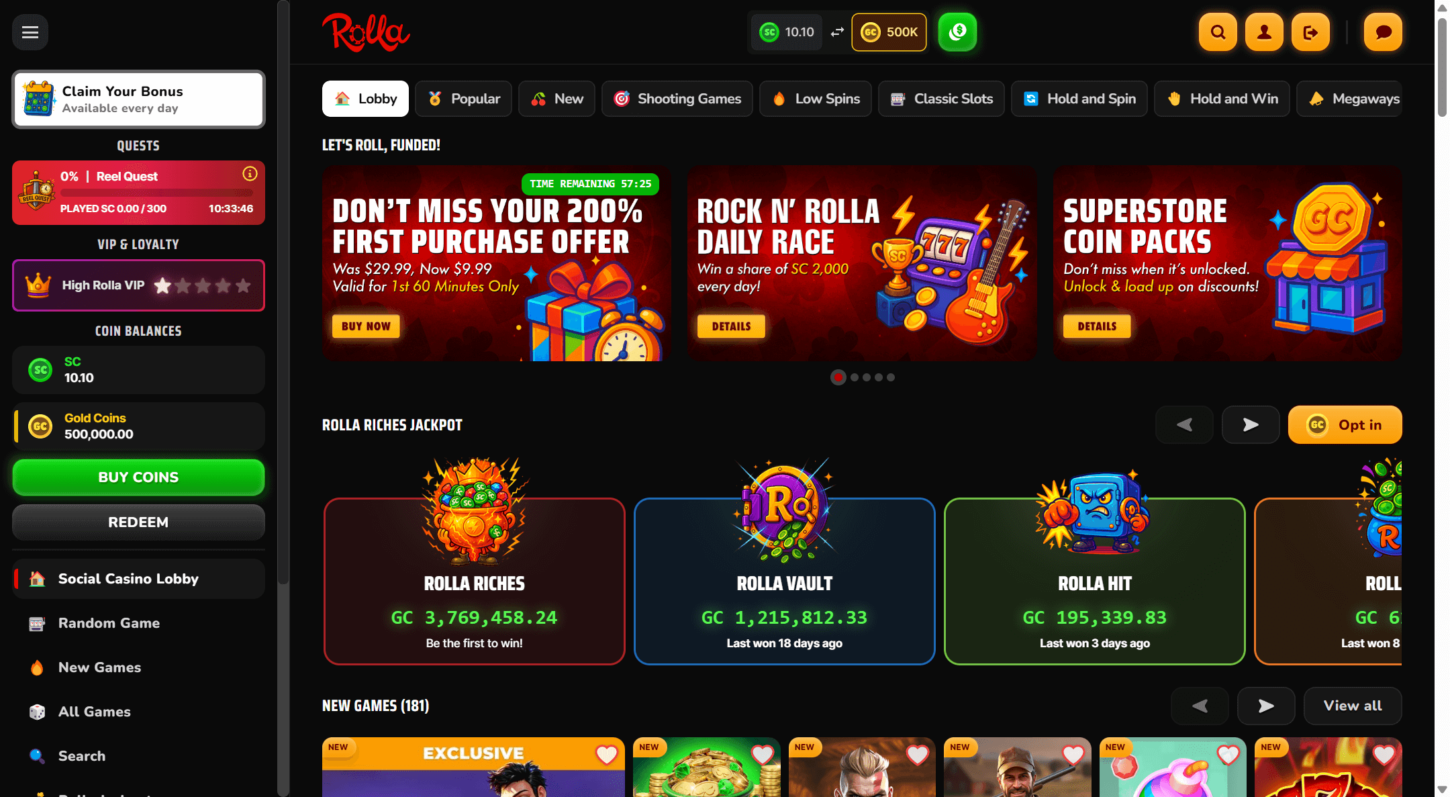1450x797 pixels.
Task: Swap currencies with the exchange arrows icon
Action: coord(837,32)
